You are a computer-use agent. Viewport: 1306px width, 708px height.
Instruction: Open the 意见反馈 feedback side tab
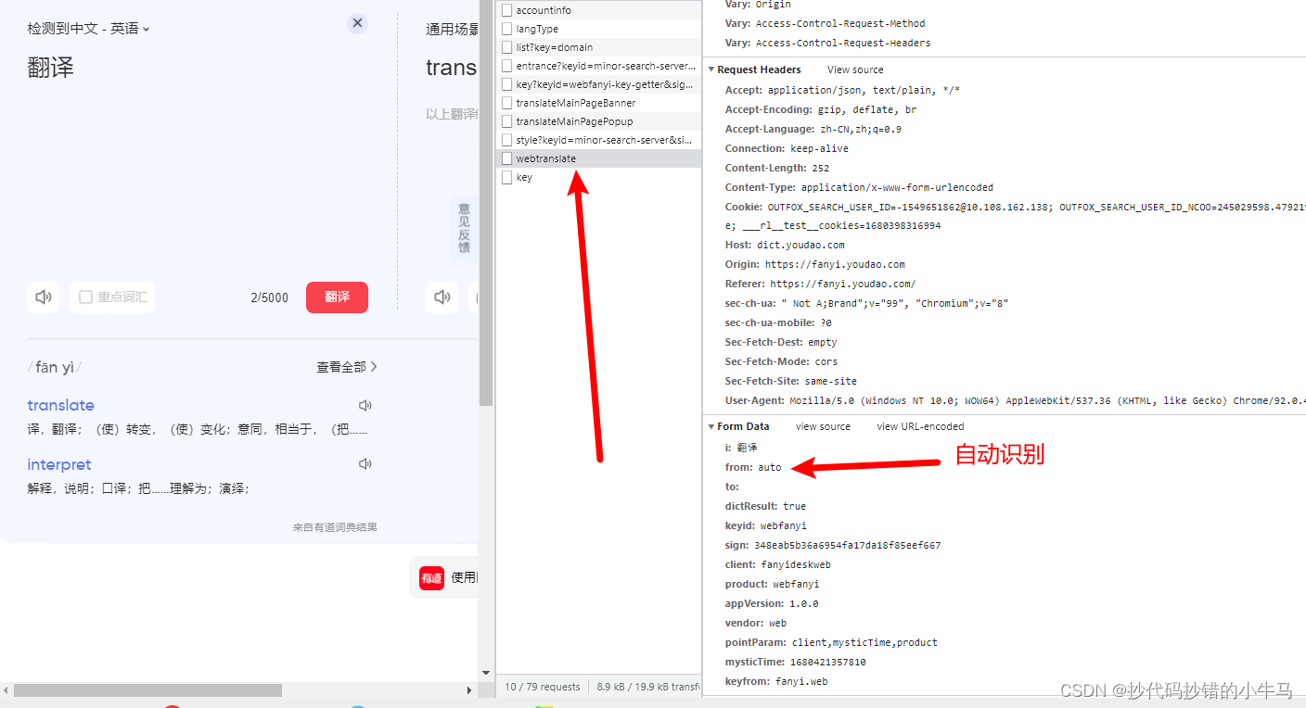tap(464, 228)
